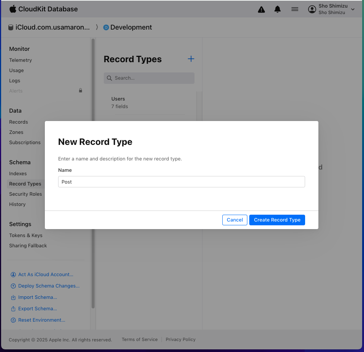Viewport: 364px width, 352px height.
Task: Select Telemetry in the Monitor section
Action: (21, 60)
